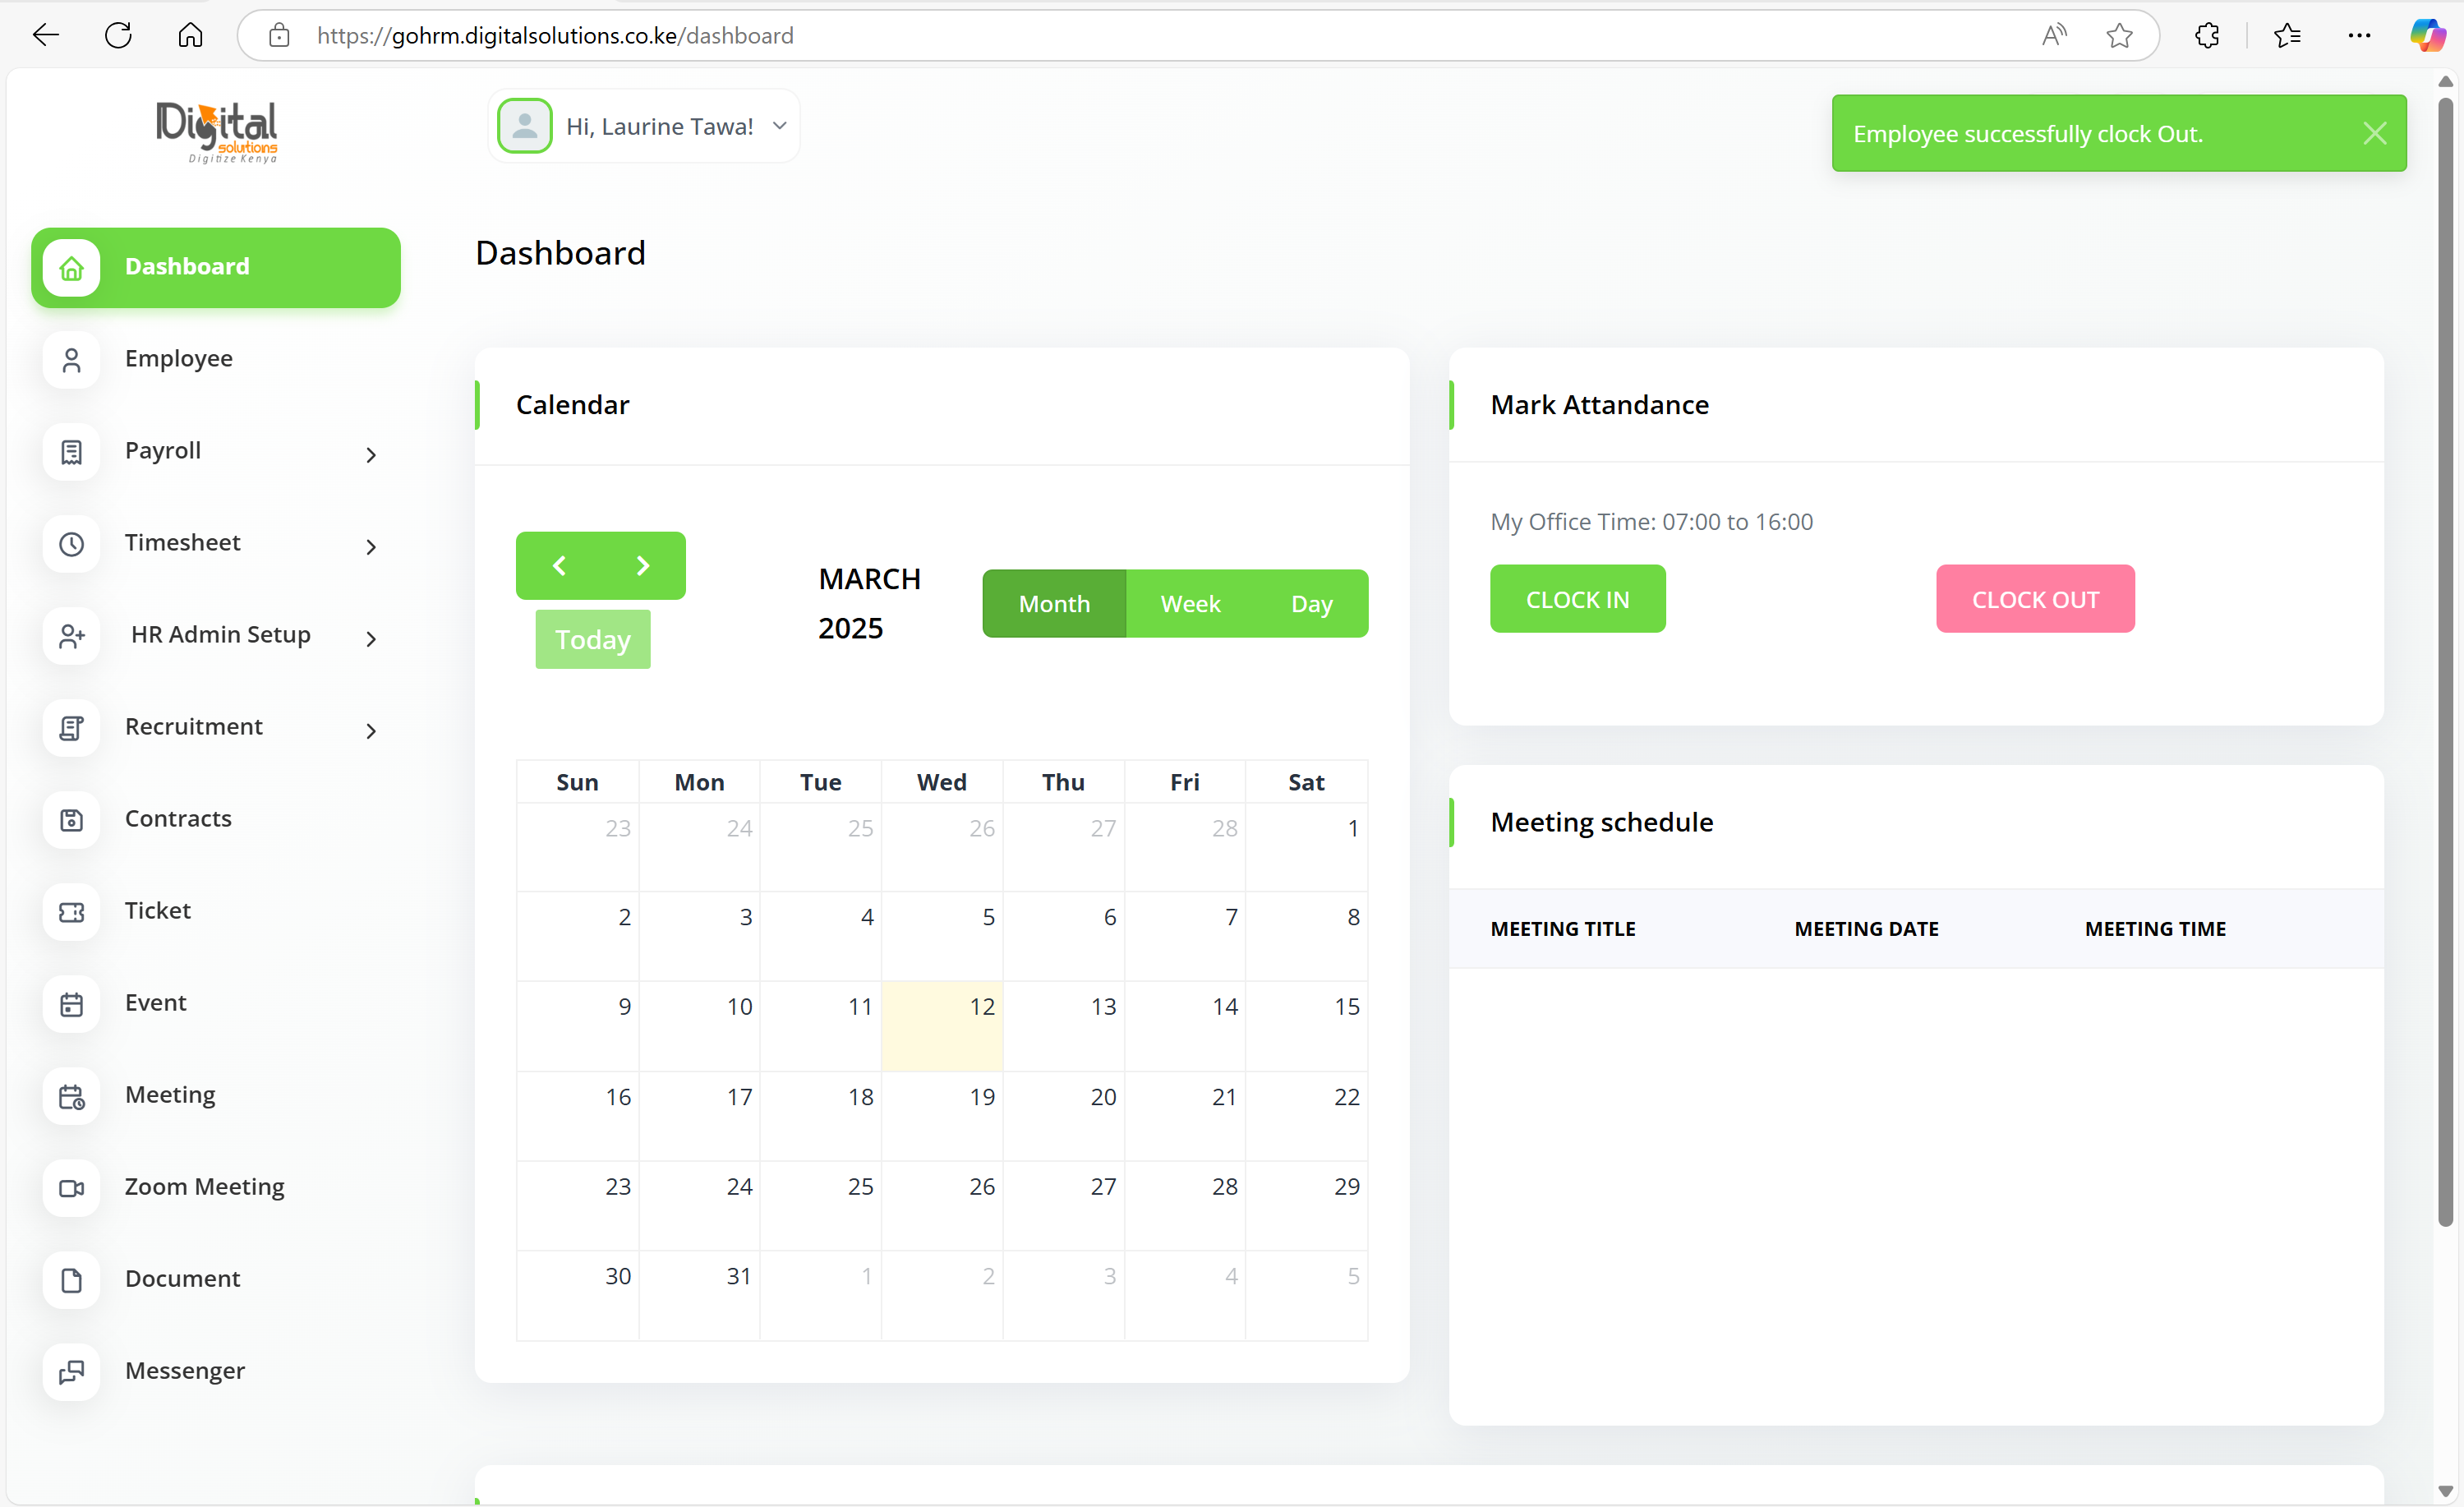Click the Messenger chat icon

coord(71,1372)
